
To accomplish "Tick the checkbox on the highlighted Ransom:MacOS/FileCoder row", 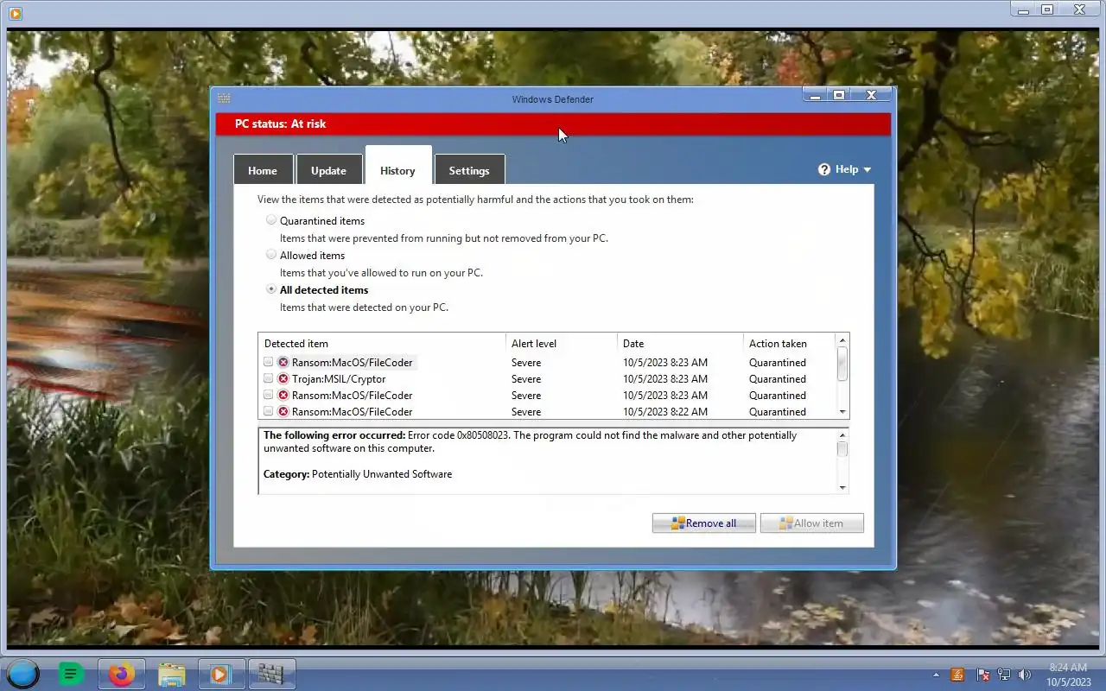I will pyautogui.click(x=269, y=363).
